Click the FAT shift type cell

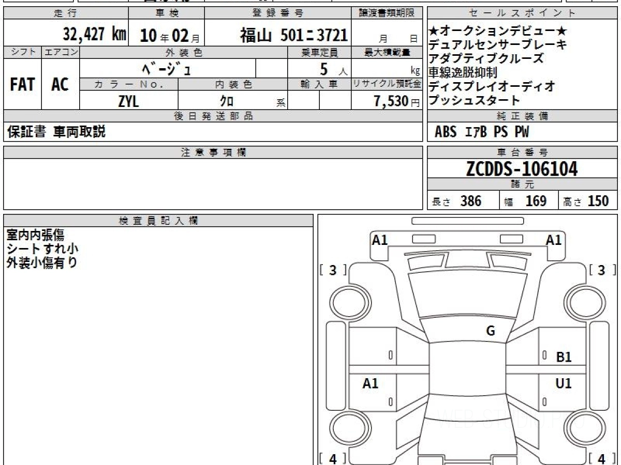22,85
